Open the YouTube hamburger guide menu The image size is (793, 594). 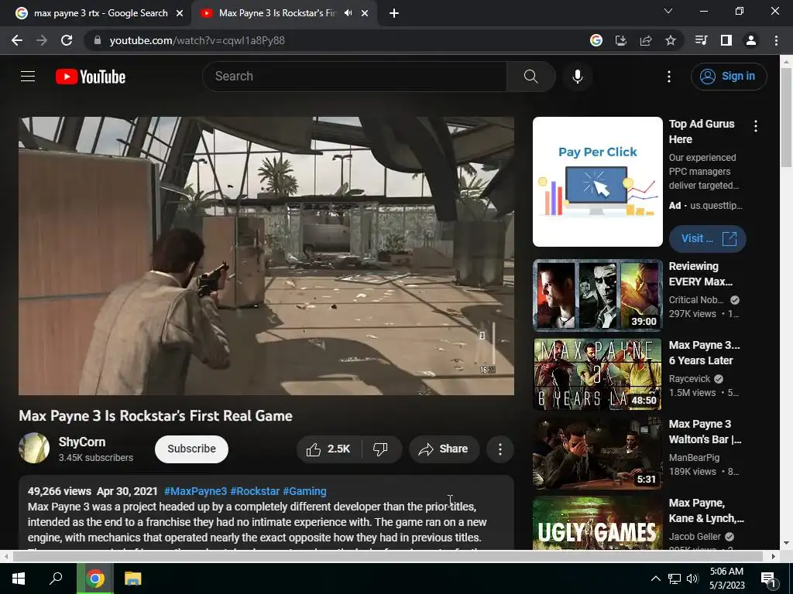point(28,77)
